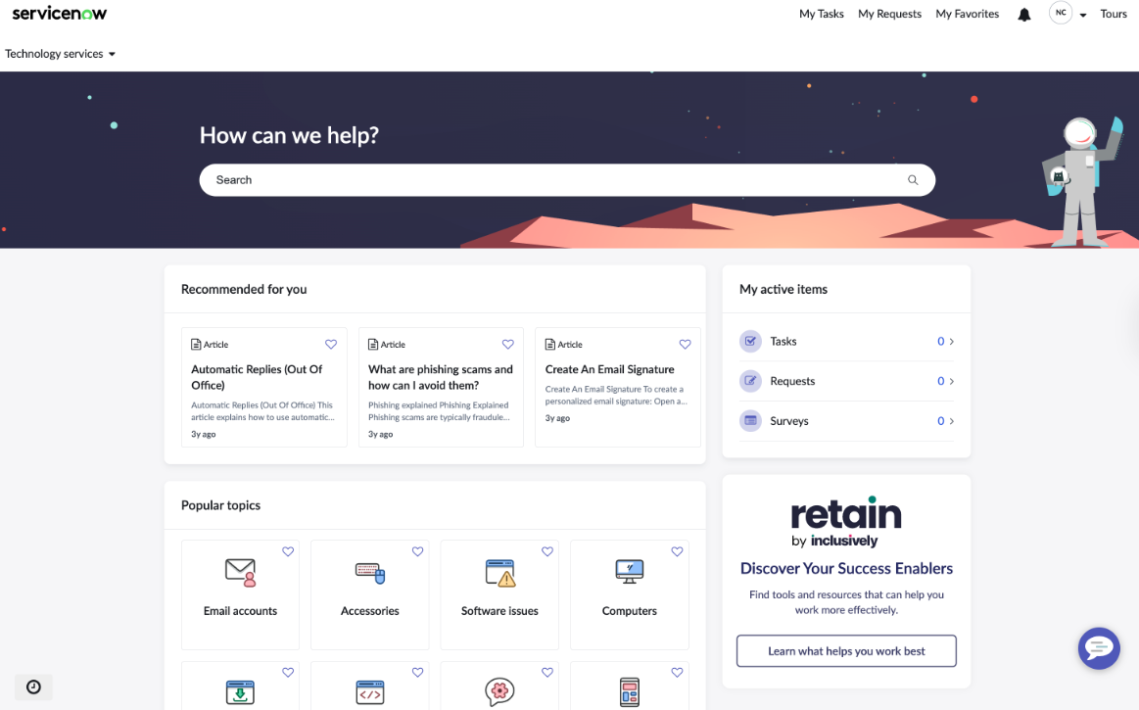Open the NC user profile dropdown arrow
This screenshot has height=710, width=1139.
coord(1083,15)
